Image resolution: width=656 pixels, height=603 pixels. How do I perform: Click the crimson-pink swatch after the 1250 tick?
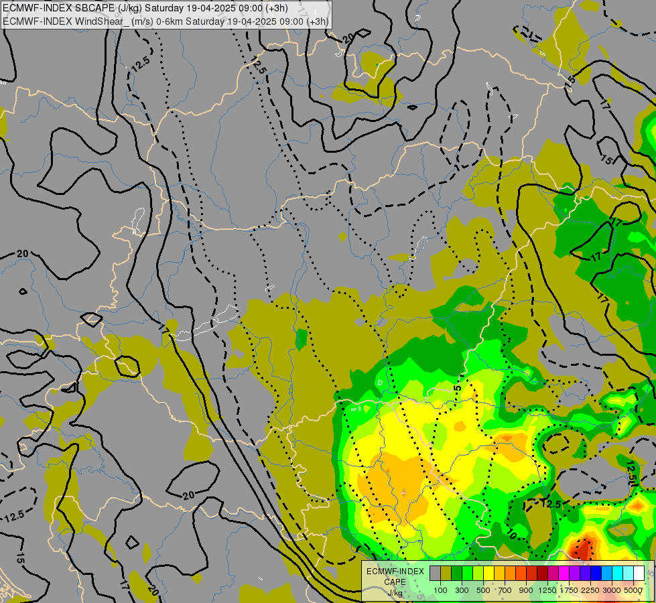click(553, 574)
